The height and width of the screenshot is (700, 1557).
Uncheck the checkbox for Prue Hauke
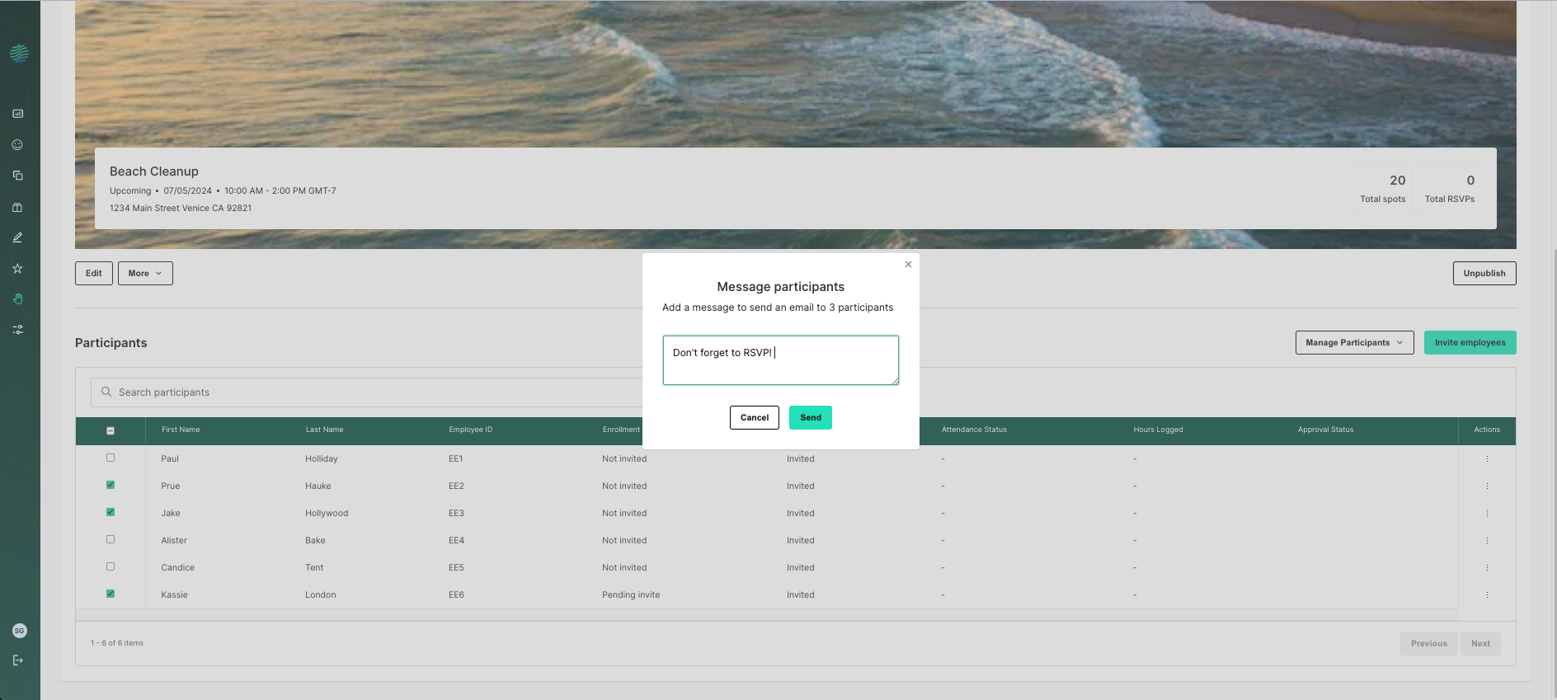(111, 485)
